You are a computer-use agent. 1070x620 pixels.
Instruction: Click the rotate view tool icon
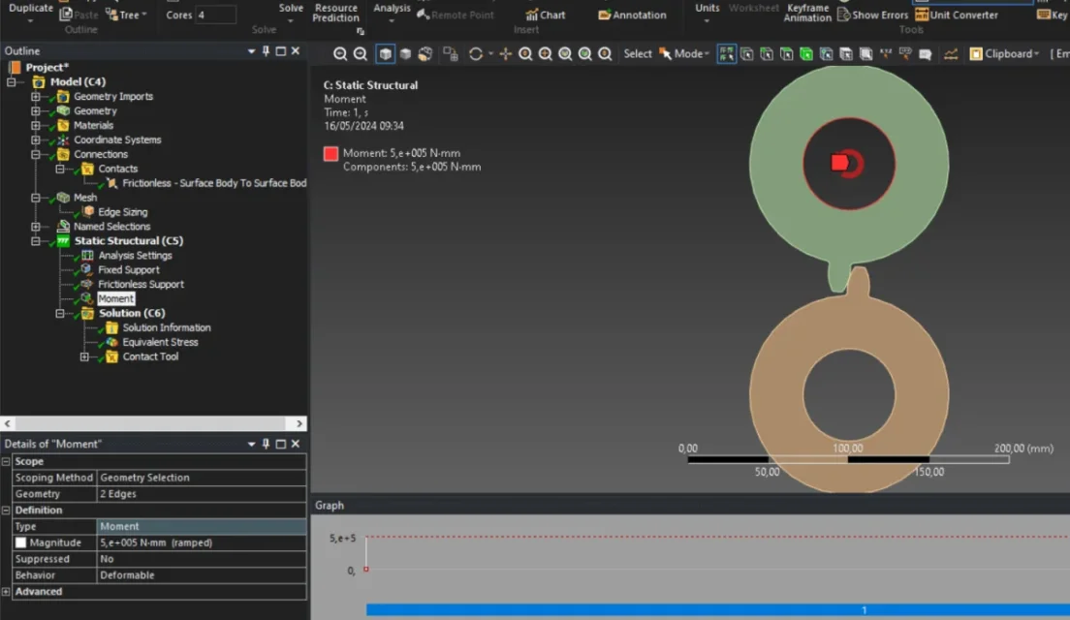click(476, 54)
